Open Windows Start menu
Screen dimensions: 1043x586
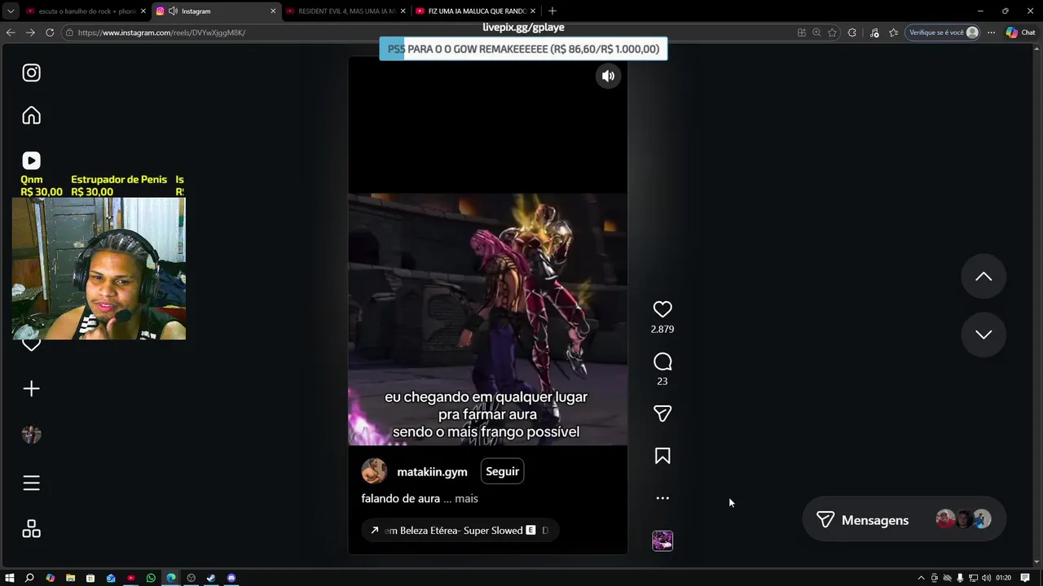(x=10, y=578)
